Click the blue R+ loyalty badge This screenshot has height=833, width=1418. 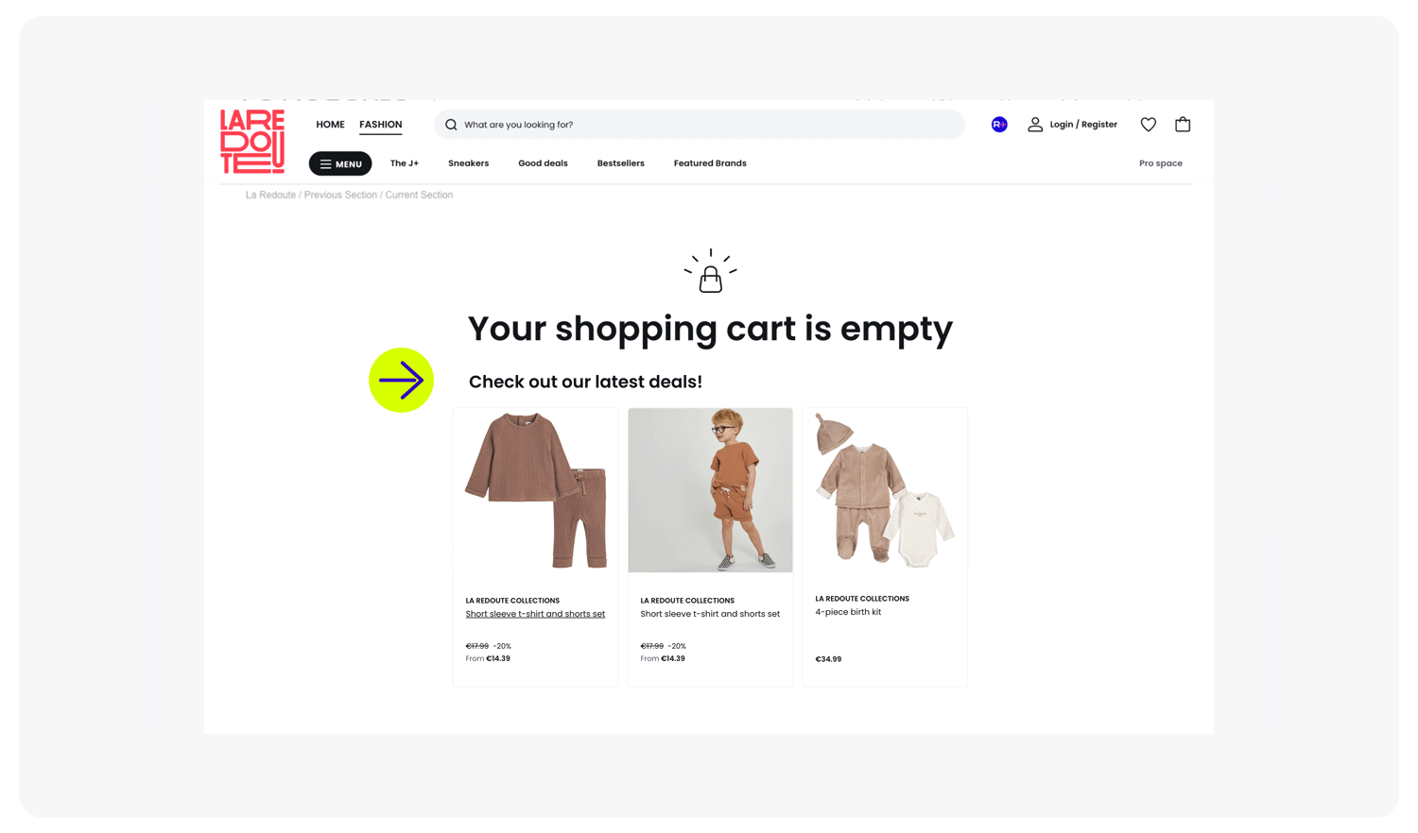pos(999,125)
